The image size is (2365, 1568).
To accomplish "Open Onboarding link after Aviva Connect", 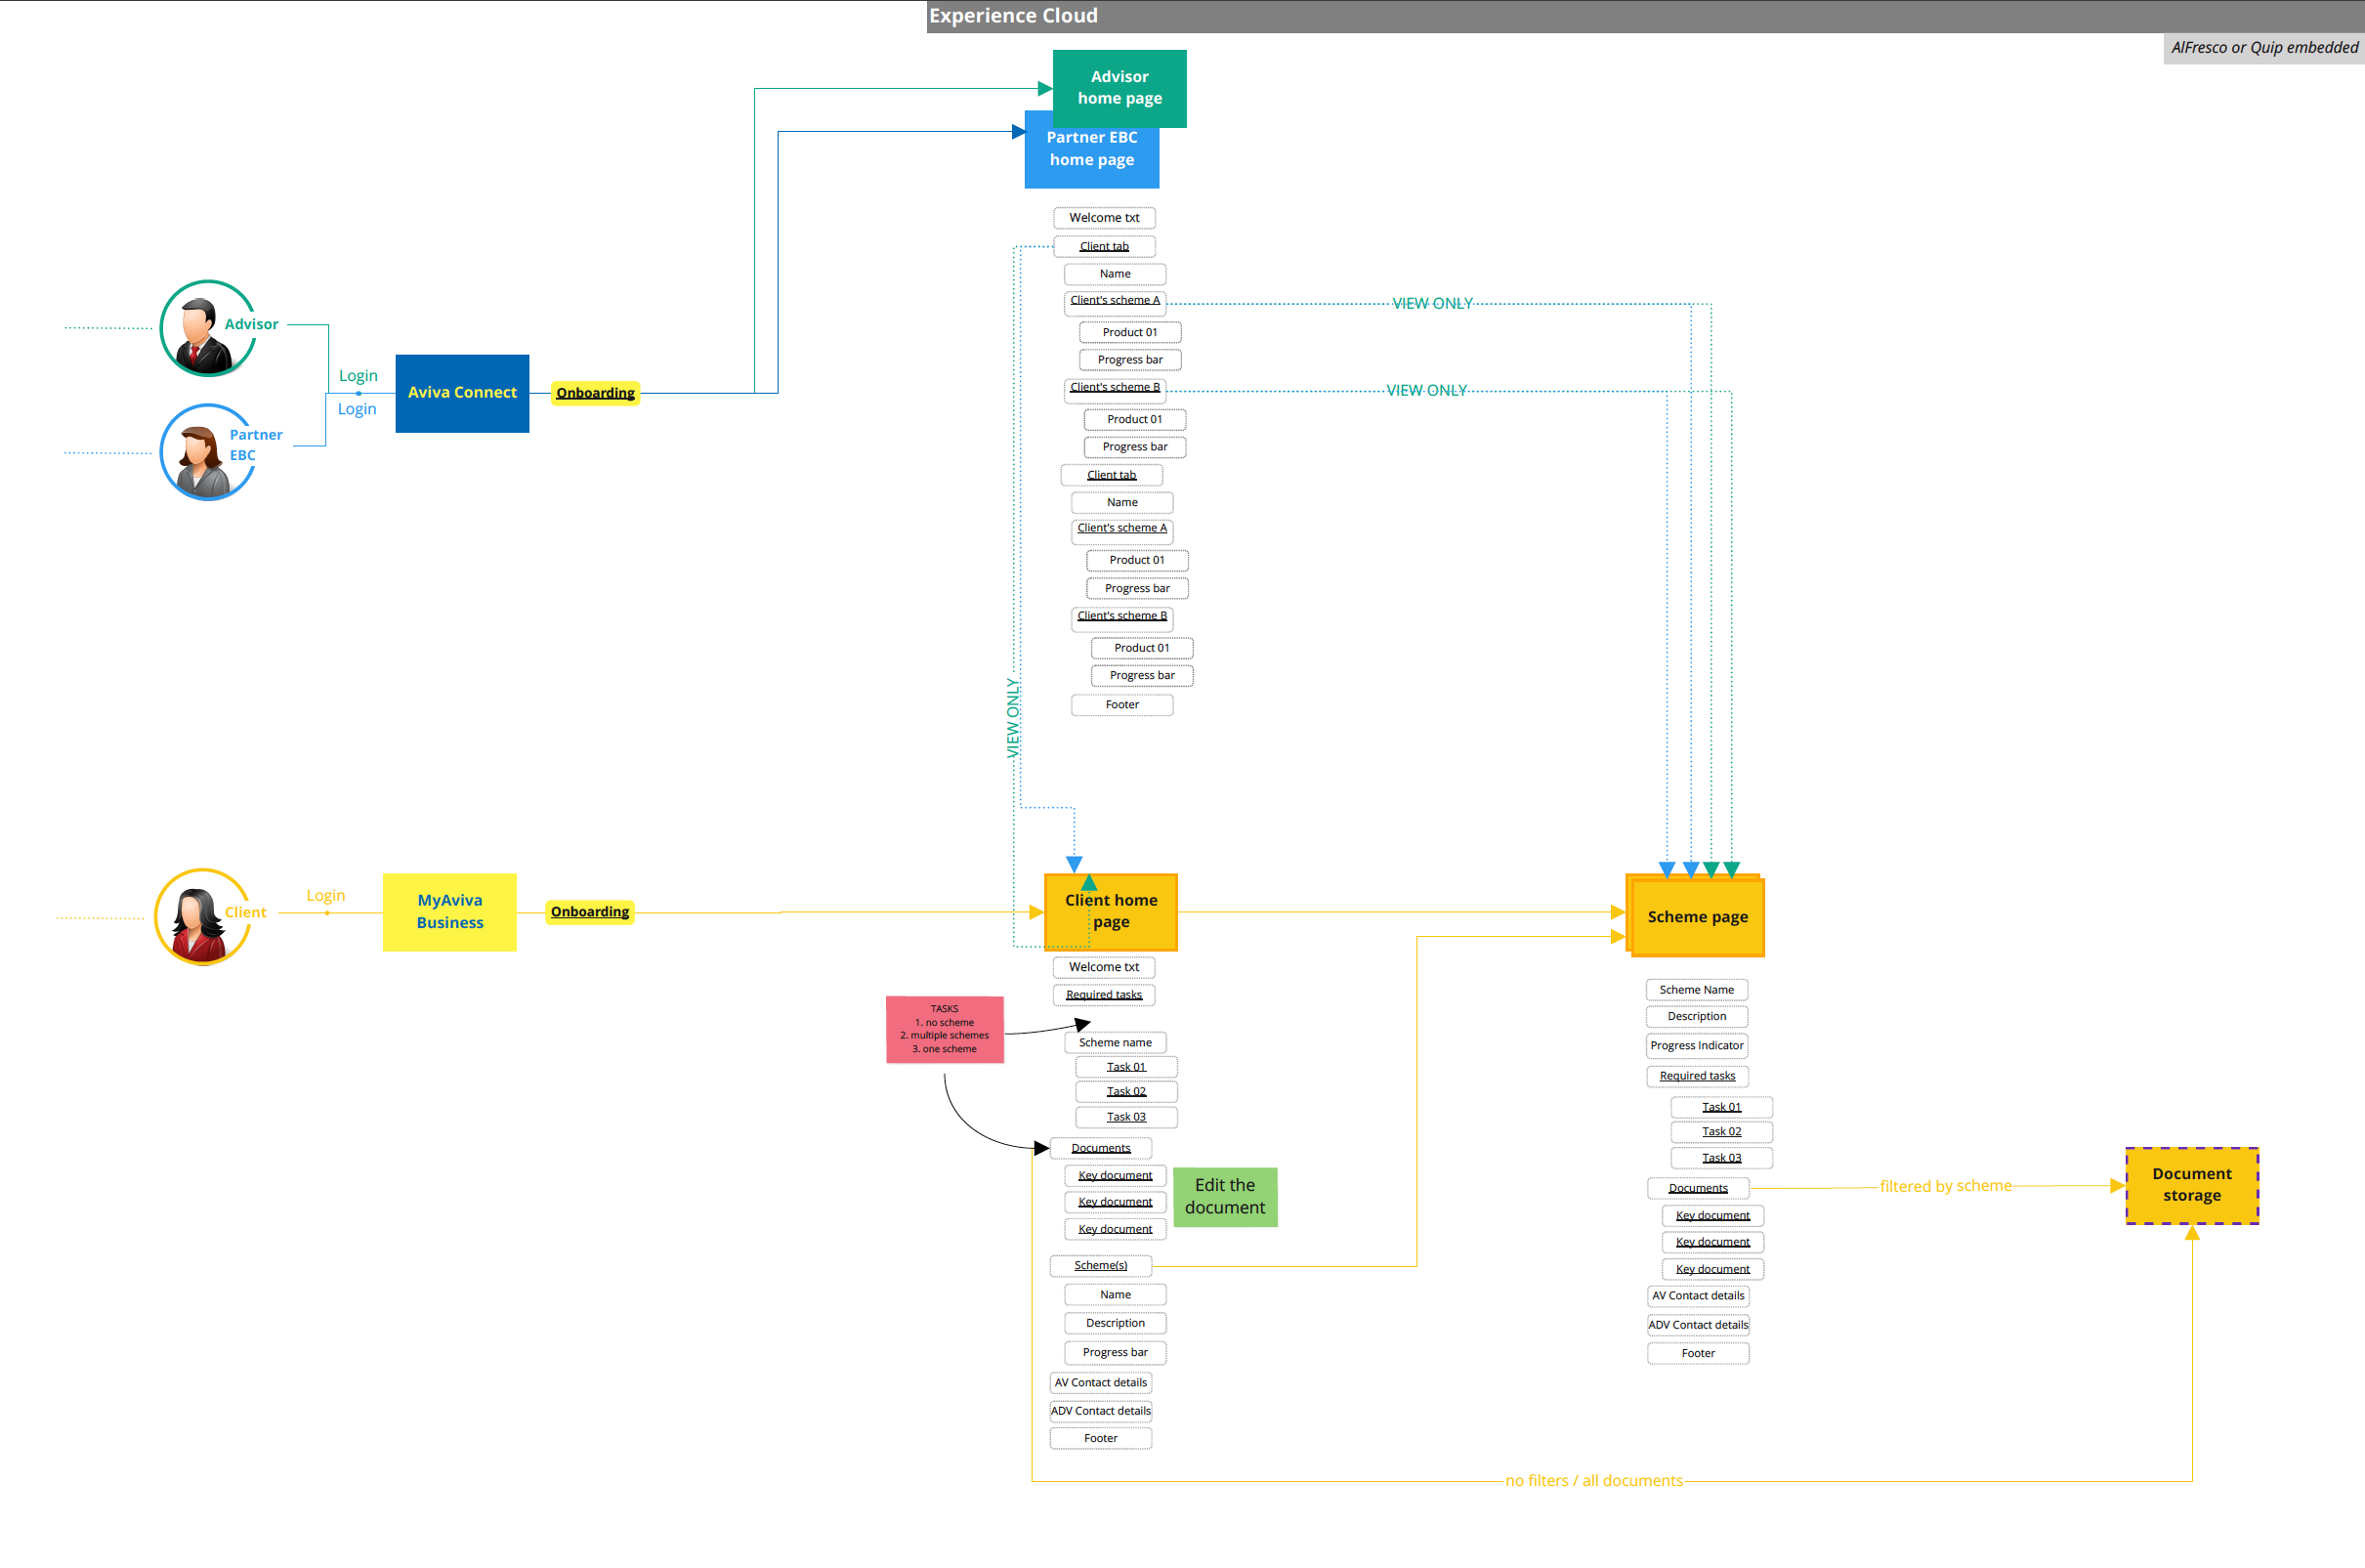I will [x=595, y=393].
